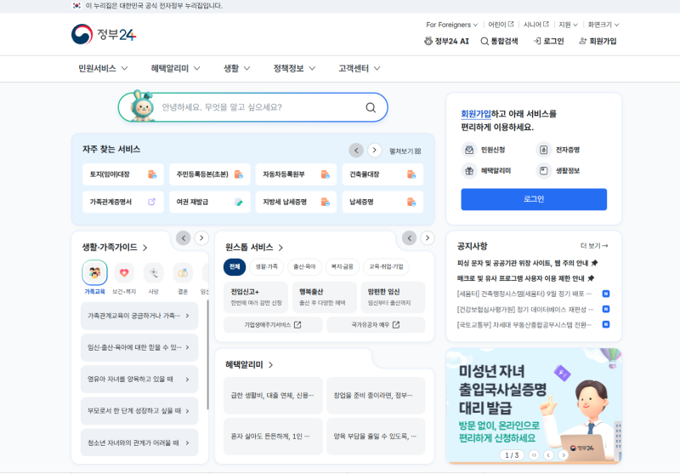Select the 출산·육아 filter tab
Viewport: 680px width, 474px height.
click(x=304, y=266)
